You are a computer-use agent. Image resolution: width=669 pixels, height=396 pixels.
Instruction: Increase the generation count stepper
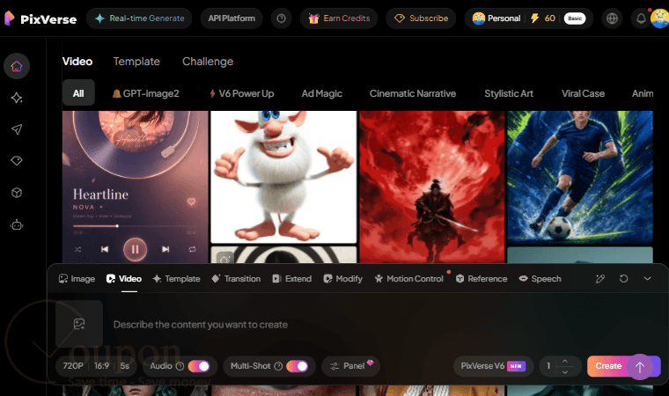click(x=565, y=362)
